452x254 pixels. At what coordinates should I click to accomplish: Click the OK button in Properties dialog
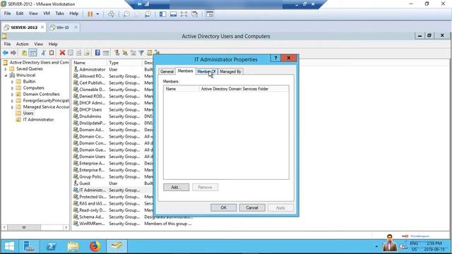coord(223,207)
